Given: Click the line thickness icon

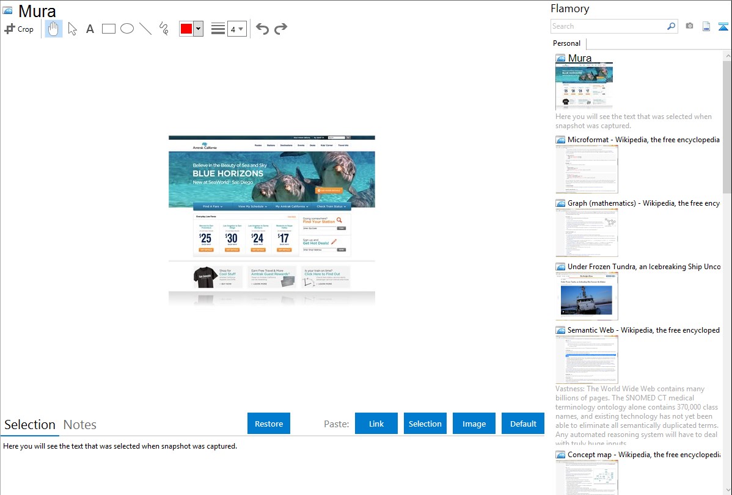Looking at the screenshot, I should click(218, 29).
